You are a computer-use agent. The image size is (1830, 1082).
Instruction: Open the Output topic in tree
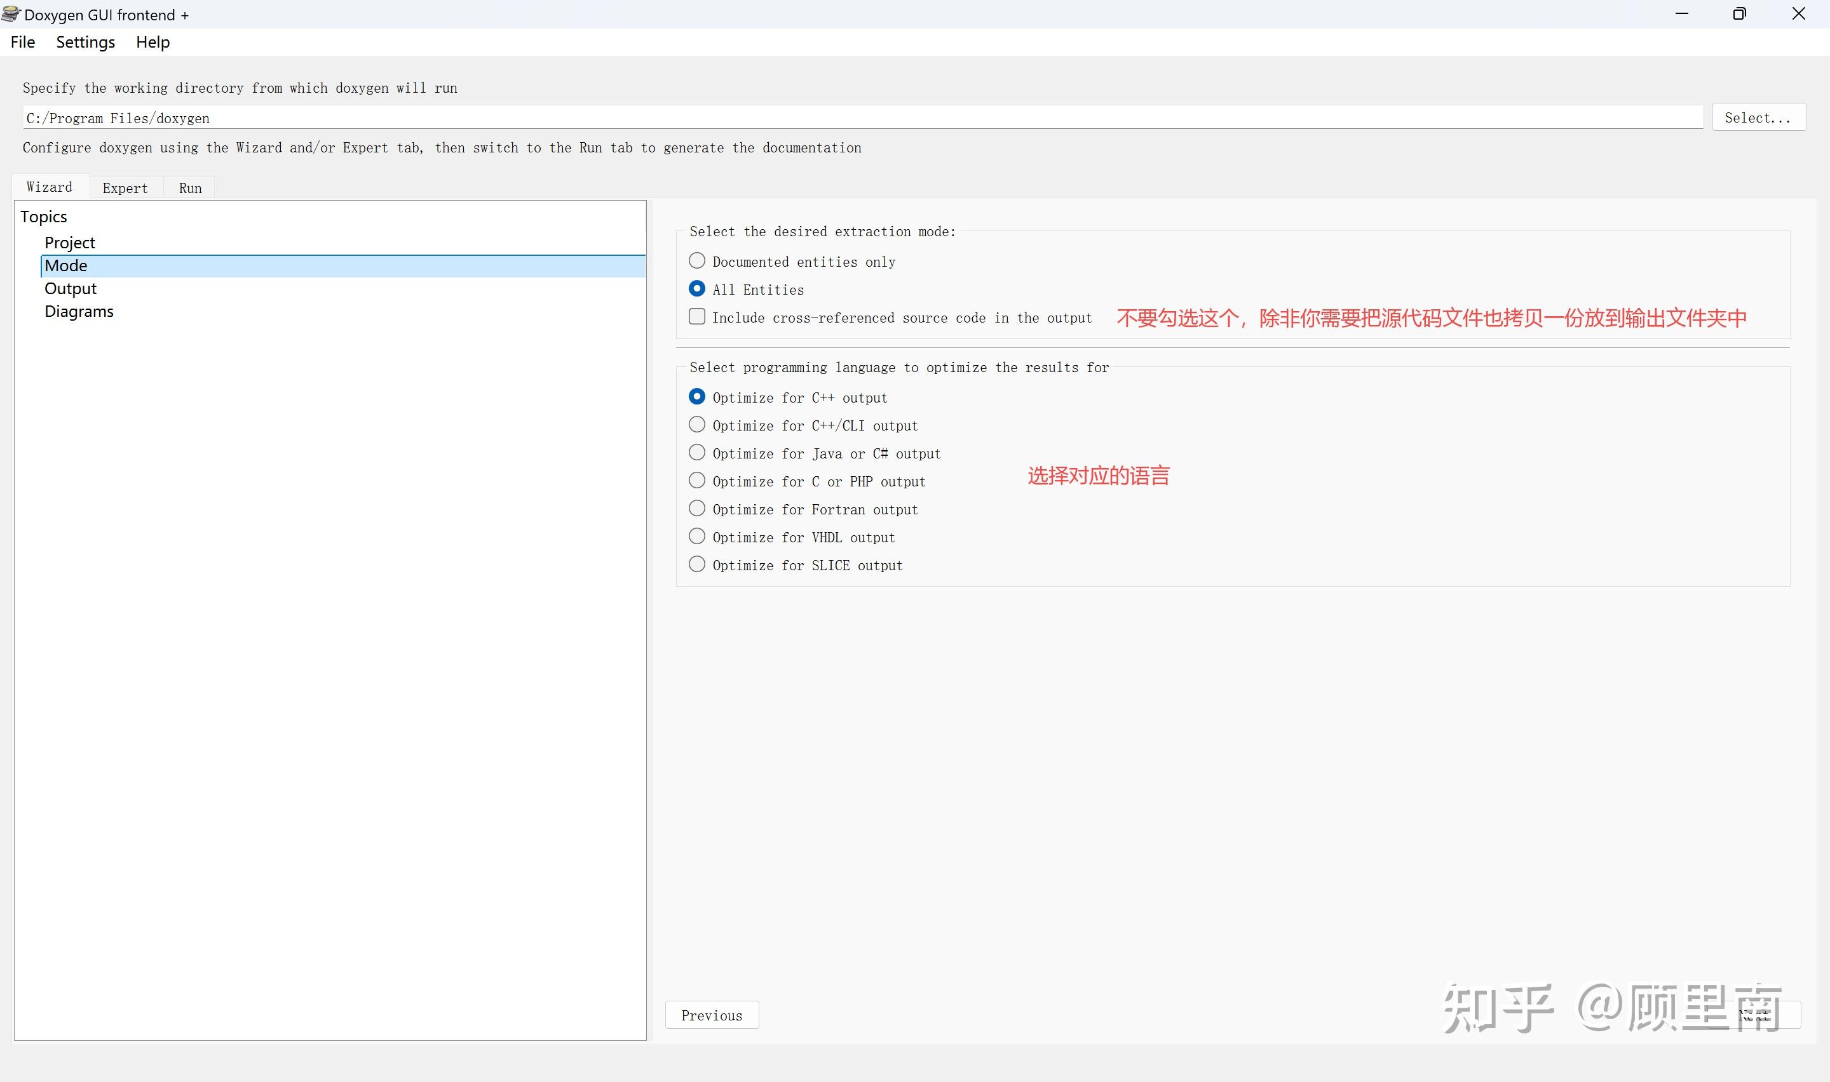click(x=71, y=289)
